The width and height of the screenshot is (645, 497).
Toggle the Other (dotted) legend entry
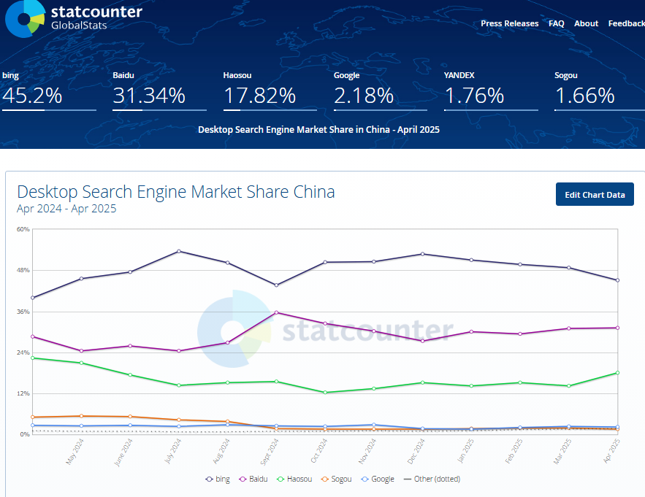pos(432,479)
